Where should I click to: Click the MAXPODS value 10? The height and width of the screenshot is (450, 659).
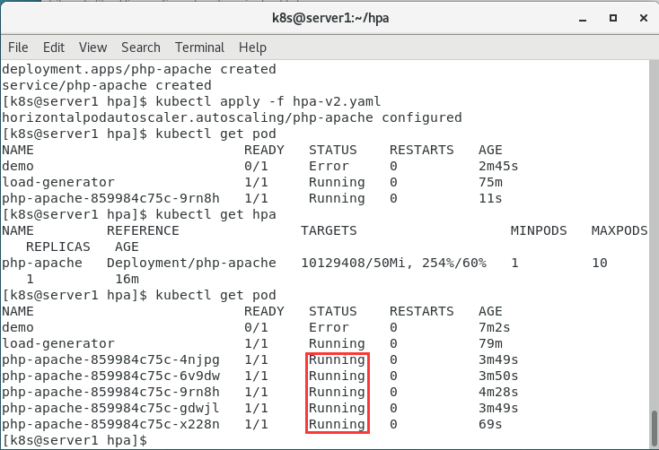600,264
